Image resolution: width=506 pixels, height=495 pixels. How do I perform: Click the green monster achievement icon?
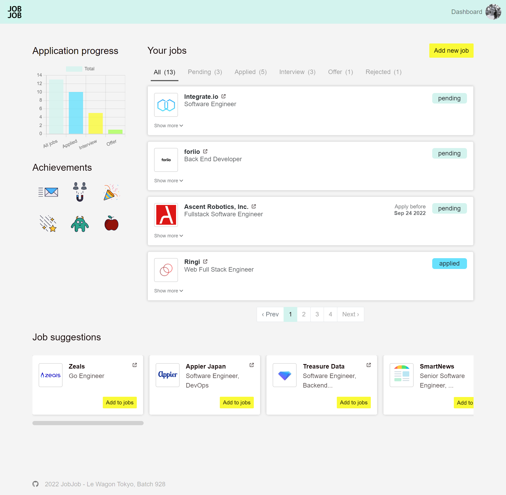pos(80,224)
